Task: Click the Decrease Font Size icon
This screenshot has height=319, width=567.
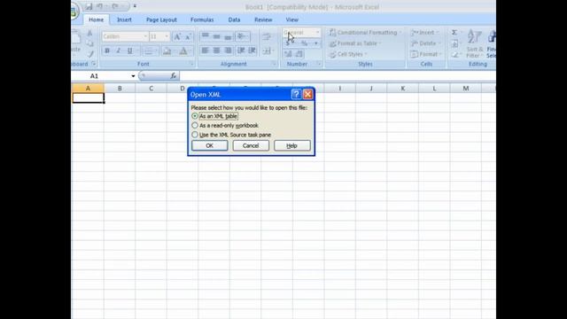Action: 189,36
